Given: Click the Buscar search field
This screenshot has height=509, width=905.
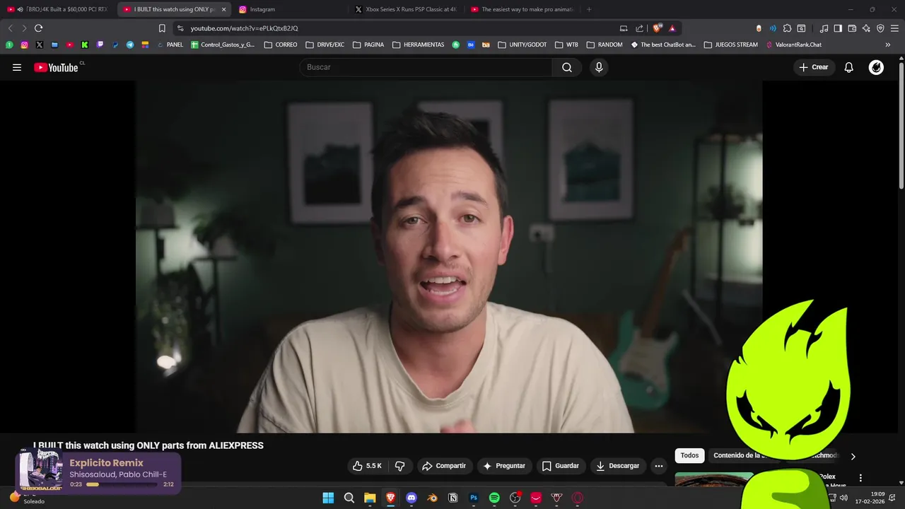Looking at the screenshot, I should 426,67.
